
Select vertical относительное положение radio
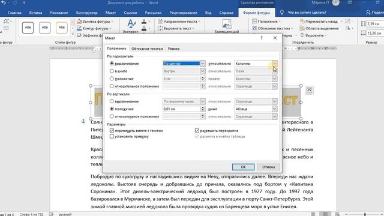112,116
